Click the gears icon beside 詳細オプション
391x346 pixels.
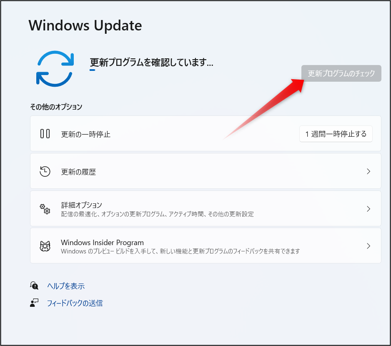point(45,209)
